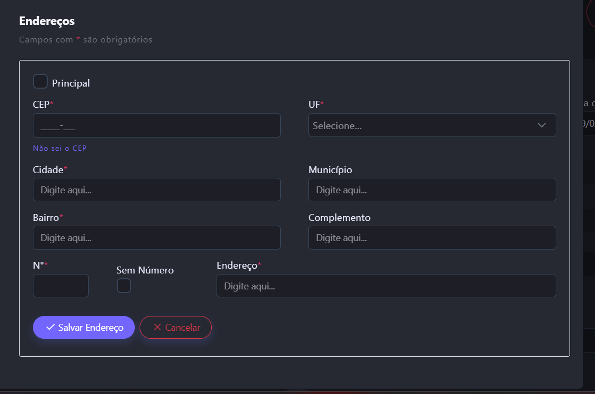This screenshot has height=394, width=595.
Task: Click the checkmark icon on Salvar Endereço
Action: (50, 328)
